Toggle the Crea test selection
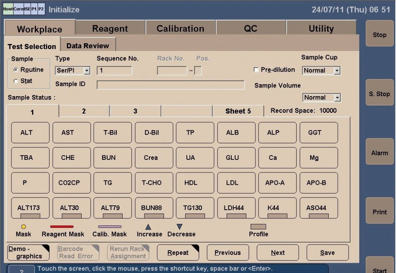Screen dimensions: 396x273 pyautogui.click(x=154, y=158)
